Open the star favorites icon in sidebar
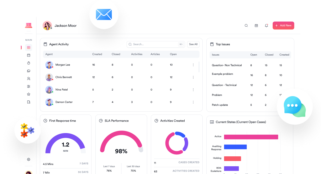This screenshot has height=174, width=321. (29, 94)
